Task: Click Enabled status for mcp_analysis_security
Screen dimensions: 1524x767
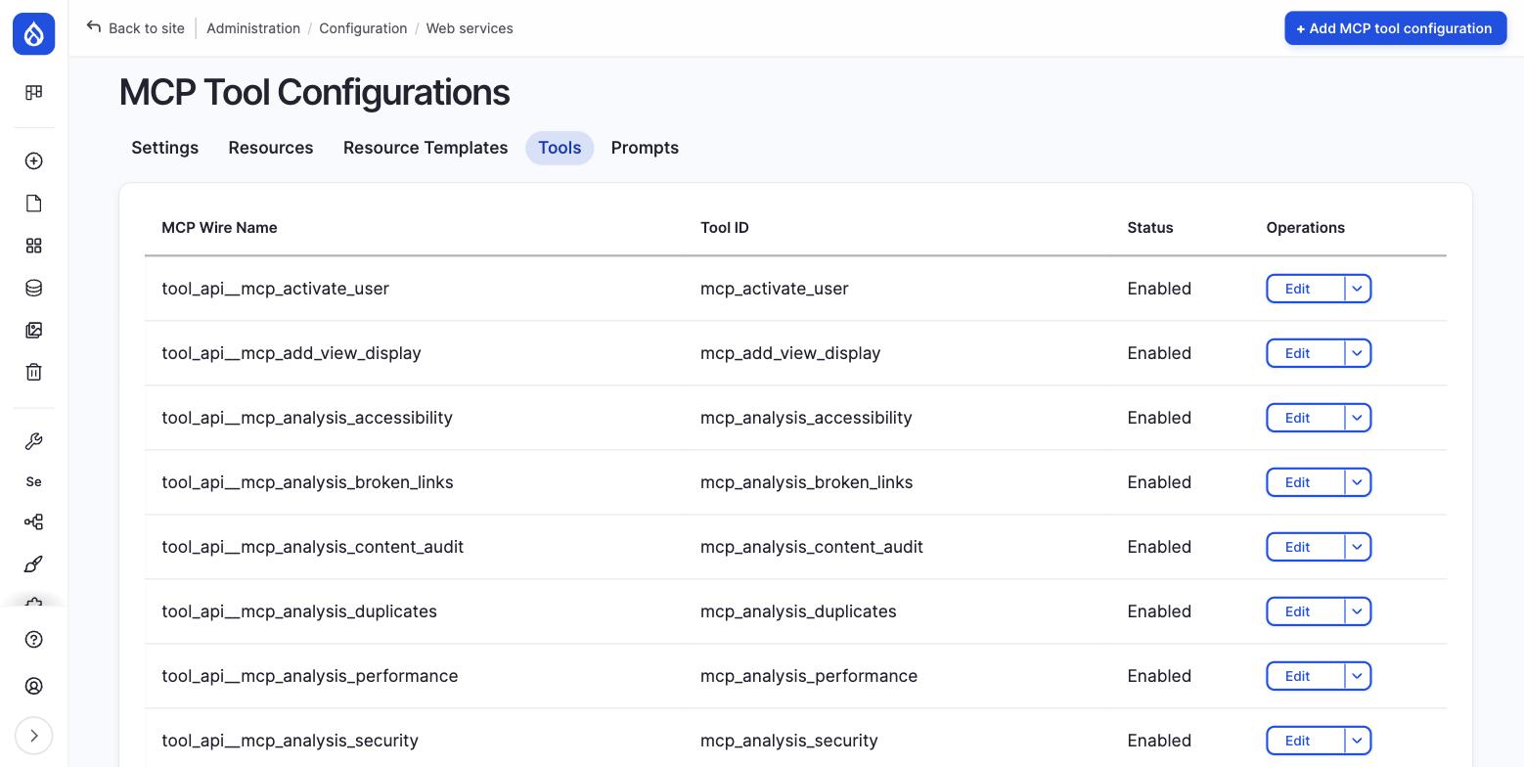Action: point(1159,741)
